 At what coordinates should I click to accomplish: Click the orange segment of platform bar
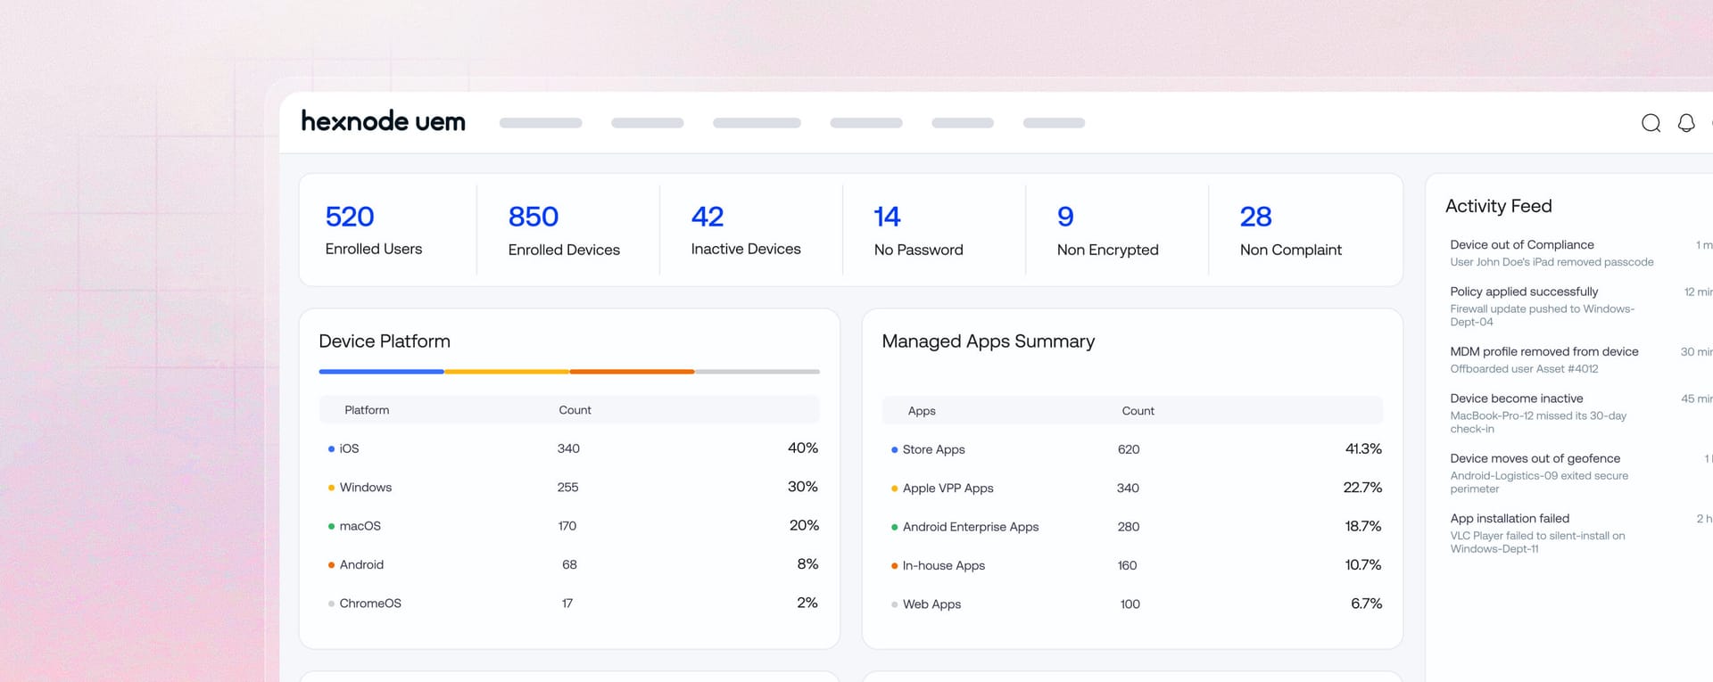point(632,371)
